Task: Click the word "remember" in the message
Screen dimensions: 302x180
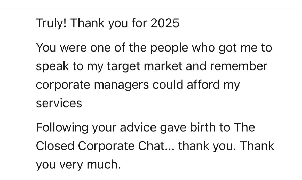Action: (x=239, y=66)
